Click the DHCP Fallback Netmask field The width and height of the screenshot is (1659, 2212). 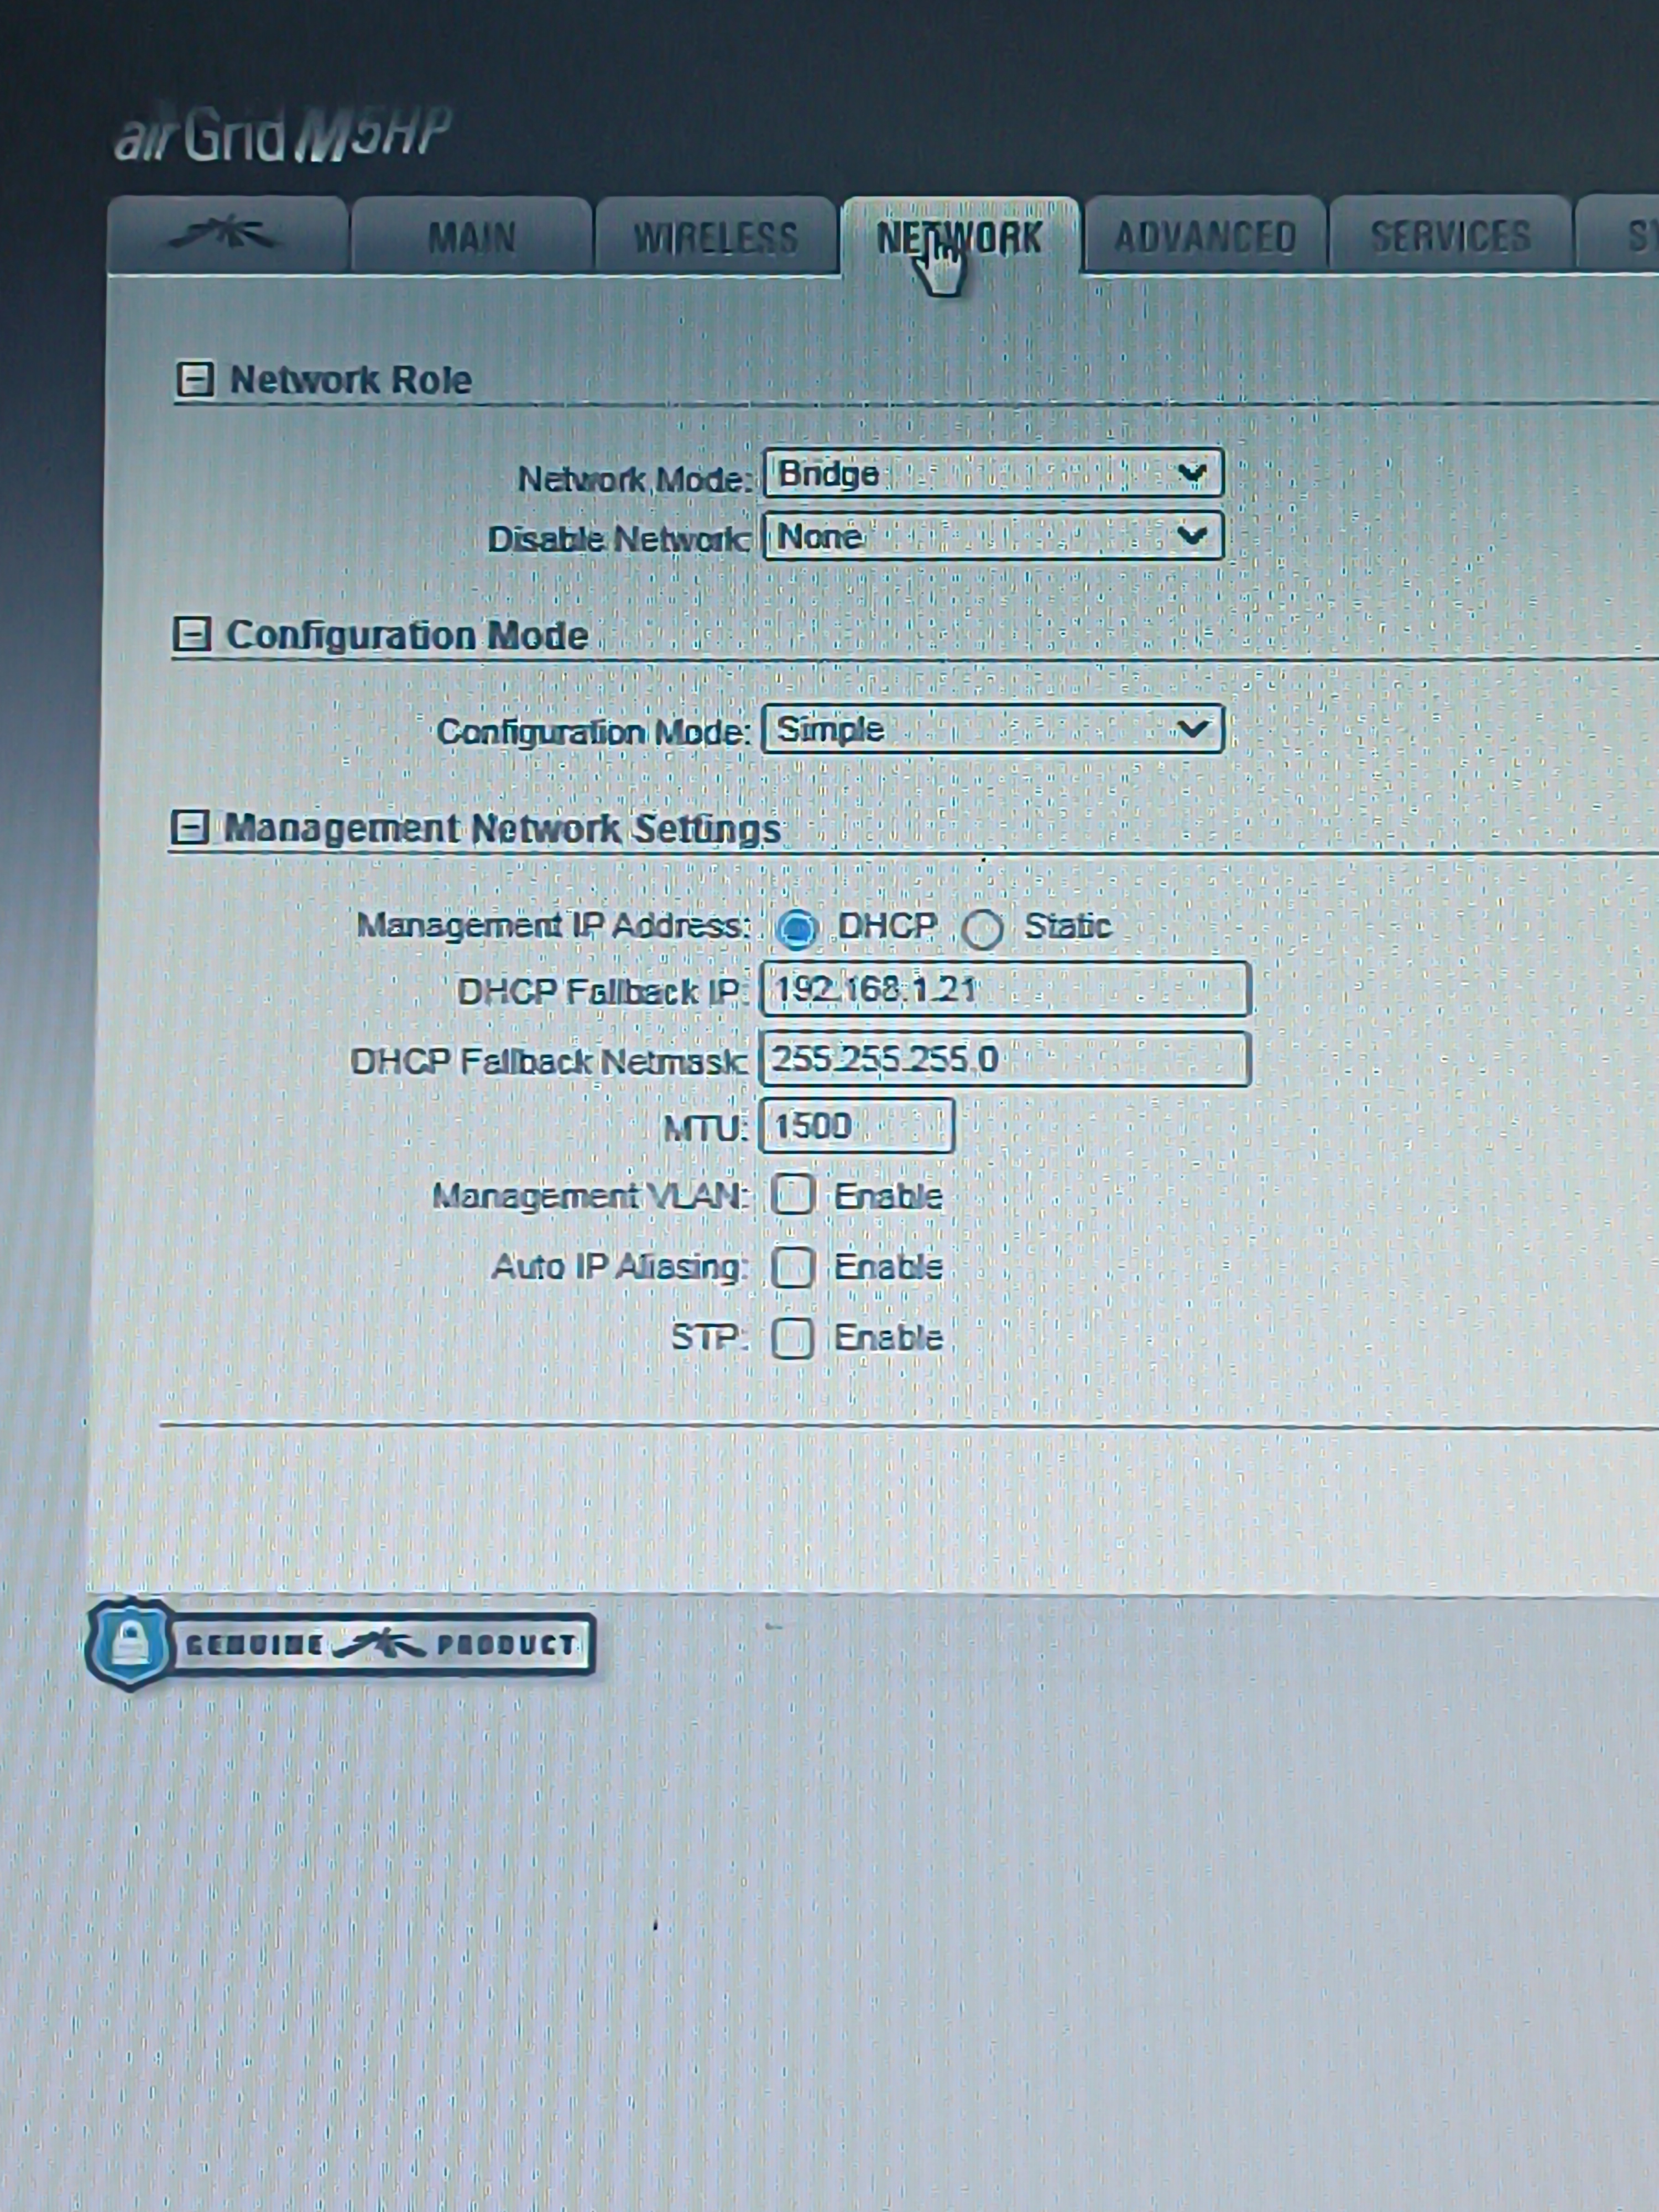click(x=1005, y=1059)
